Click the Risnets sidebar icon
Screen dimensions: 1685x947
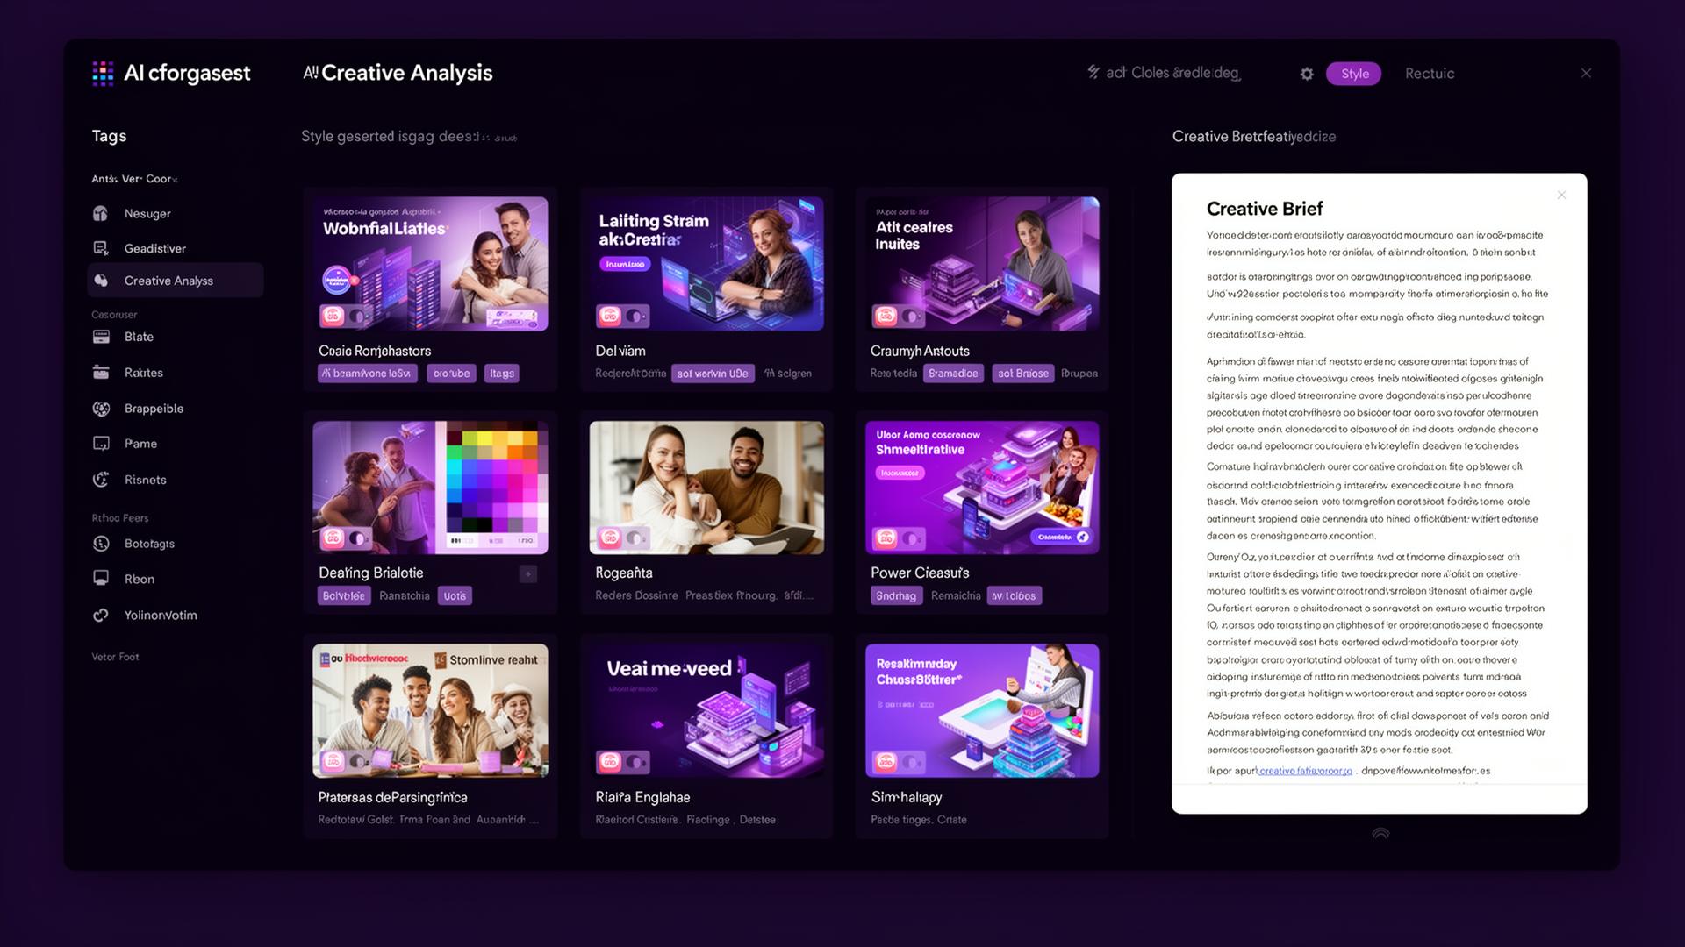click(x=101, y=480)
